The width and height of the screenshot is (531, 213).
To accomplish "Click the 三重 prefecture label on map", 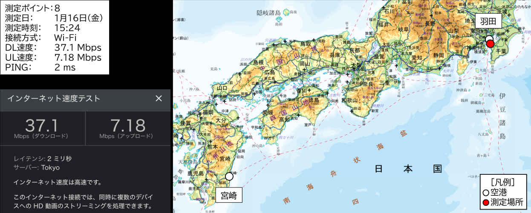I will coord(384,82).
